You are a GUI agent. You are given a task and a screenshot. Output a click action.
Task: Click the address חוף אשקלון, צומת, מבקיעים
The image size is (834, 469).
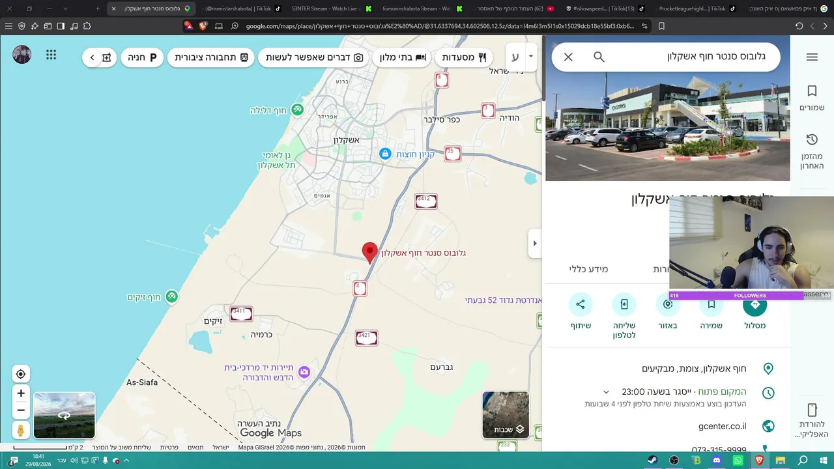tap(694, 369)
